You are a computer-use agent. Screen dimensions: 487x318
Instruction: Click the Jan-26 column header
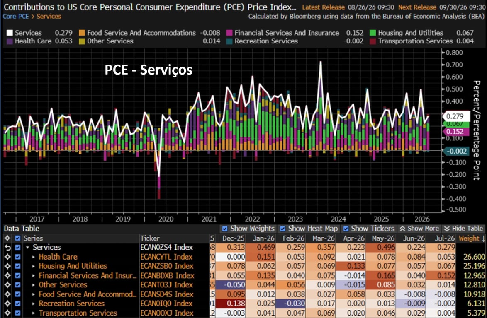pyautogui.click(x=263, y=238)
